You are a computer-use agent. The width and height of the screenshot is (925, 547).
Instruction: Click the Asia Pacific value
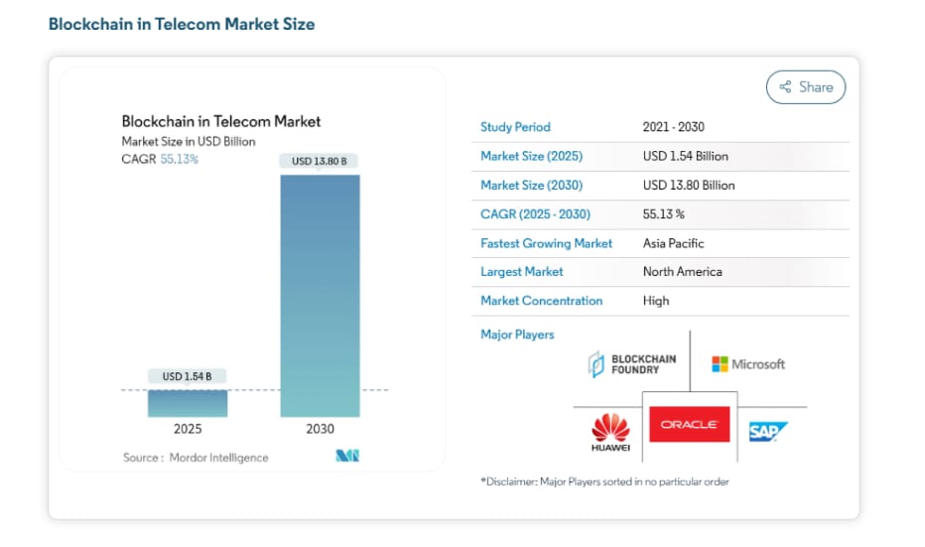tap(673, 243)
